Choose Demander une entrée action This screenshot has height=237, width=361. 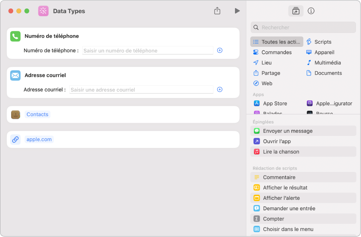(x=303, y=208)
